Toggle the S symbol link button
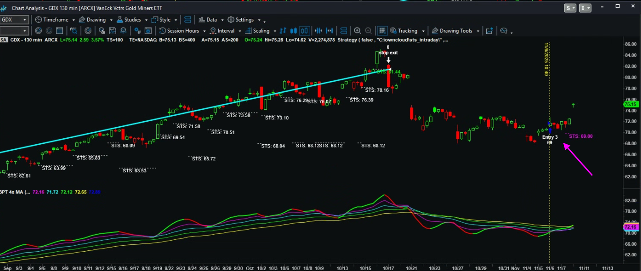The width and height of the screenshot is (641, 271). point(570,8)
